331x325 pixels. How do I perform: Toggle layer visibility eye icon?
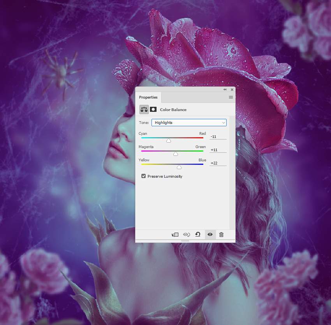[x=210, y=235]
